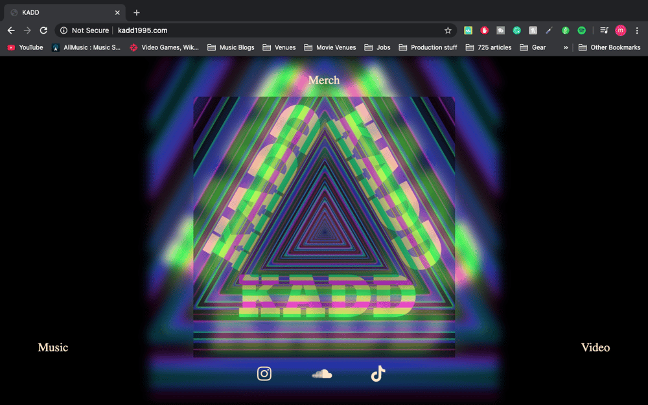Click the Merch link at the top
Image resolution: width=648 pixels, height=405 pixels.
click(x=323, y=80)
